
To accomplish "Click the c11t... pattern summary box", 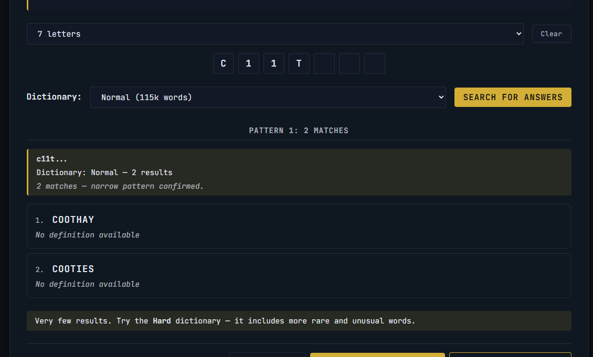I will [299, 172].
